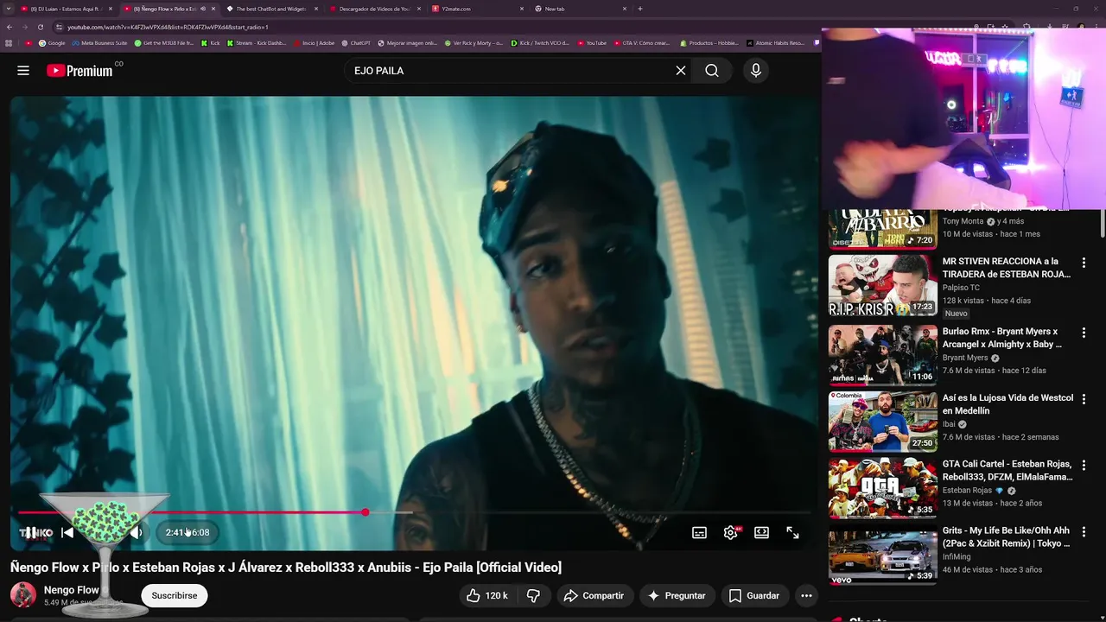Save the video with Guardar
Screen dimensions: 1106x622
tap(754, 595)
